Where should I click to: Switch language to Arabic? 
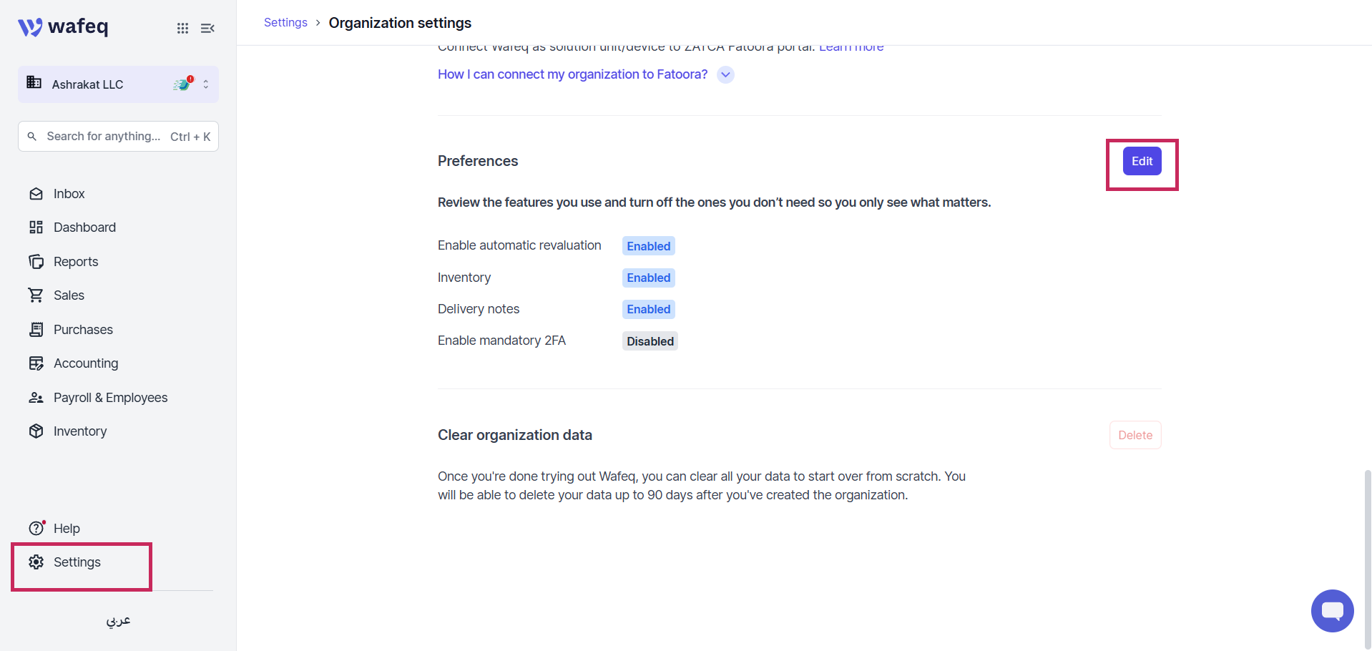click(118, 620)
